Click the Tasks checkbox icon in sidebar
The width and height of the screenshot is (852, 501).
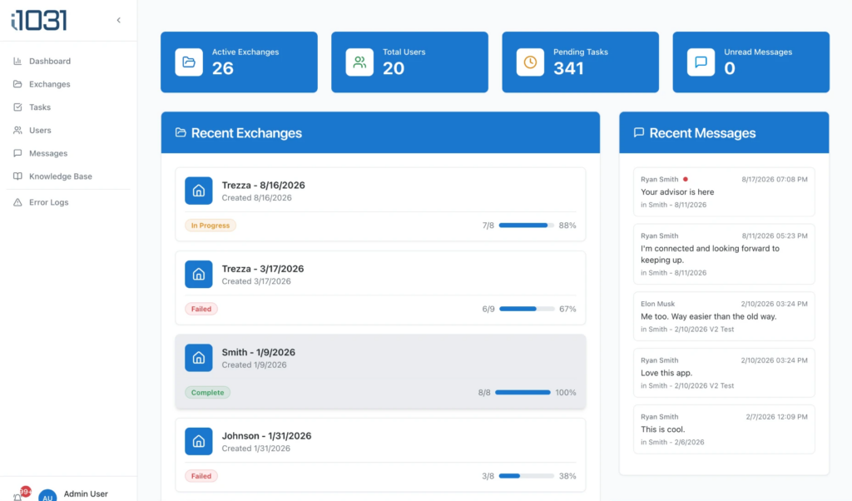[17, 107]
